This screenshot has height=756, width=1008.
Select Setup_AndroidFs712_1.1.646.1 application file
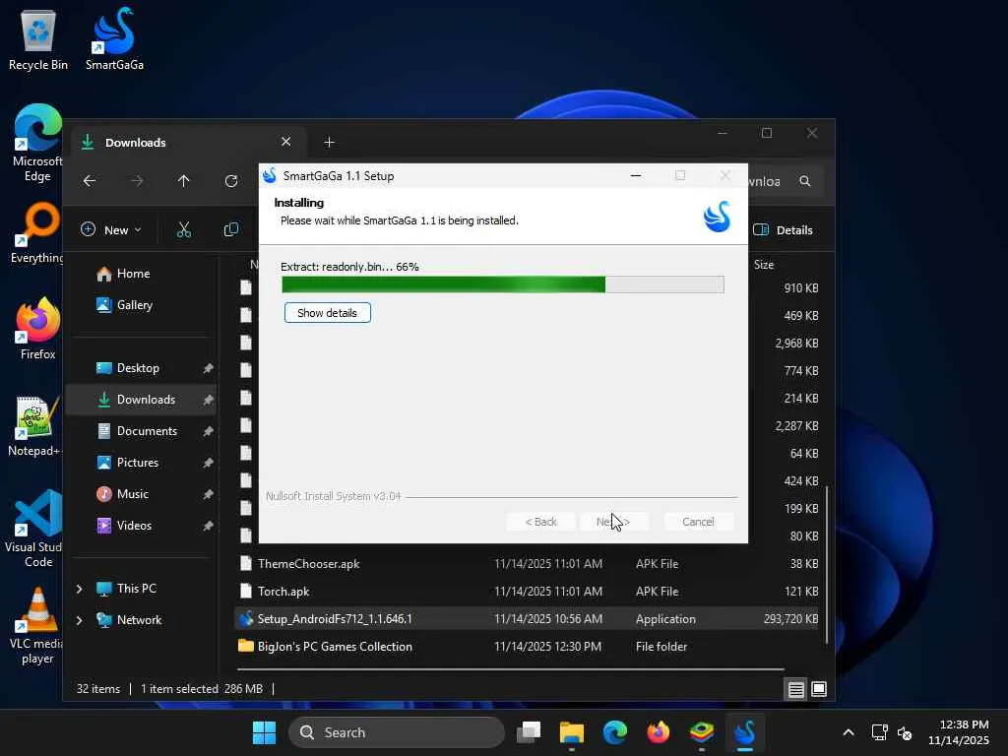tap(528, 619)
